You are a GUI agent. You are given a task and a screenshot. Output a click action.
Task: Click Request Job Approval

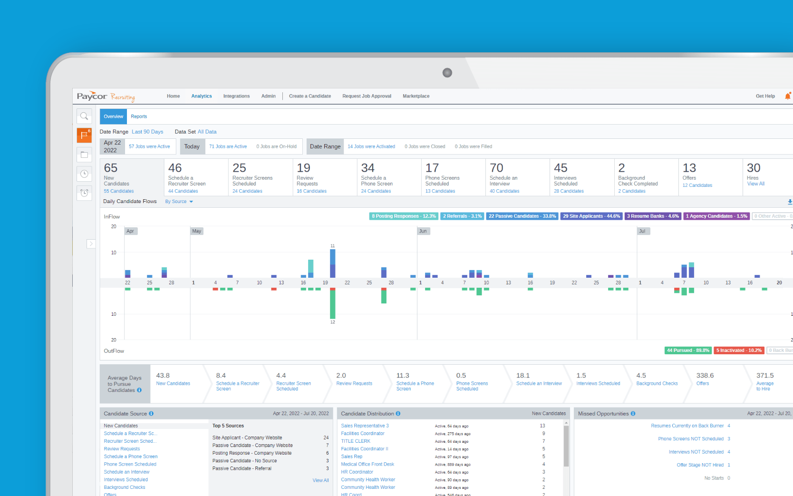point(367,96)
